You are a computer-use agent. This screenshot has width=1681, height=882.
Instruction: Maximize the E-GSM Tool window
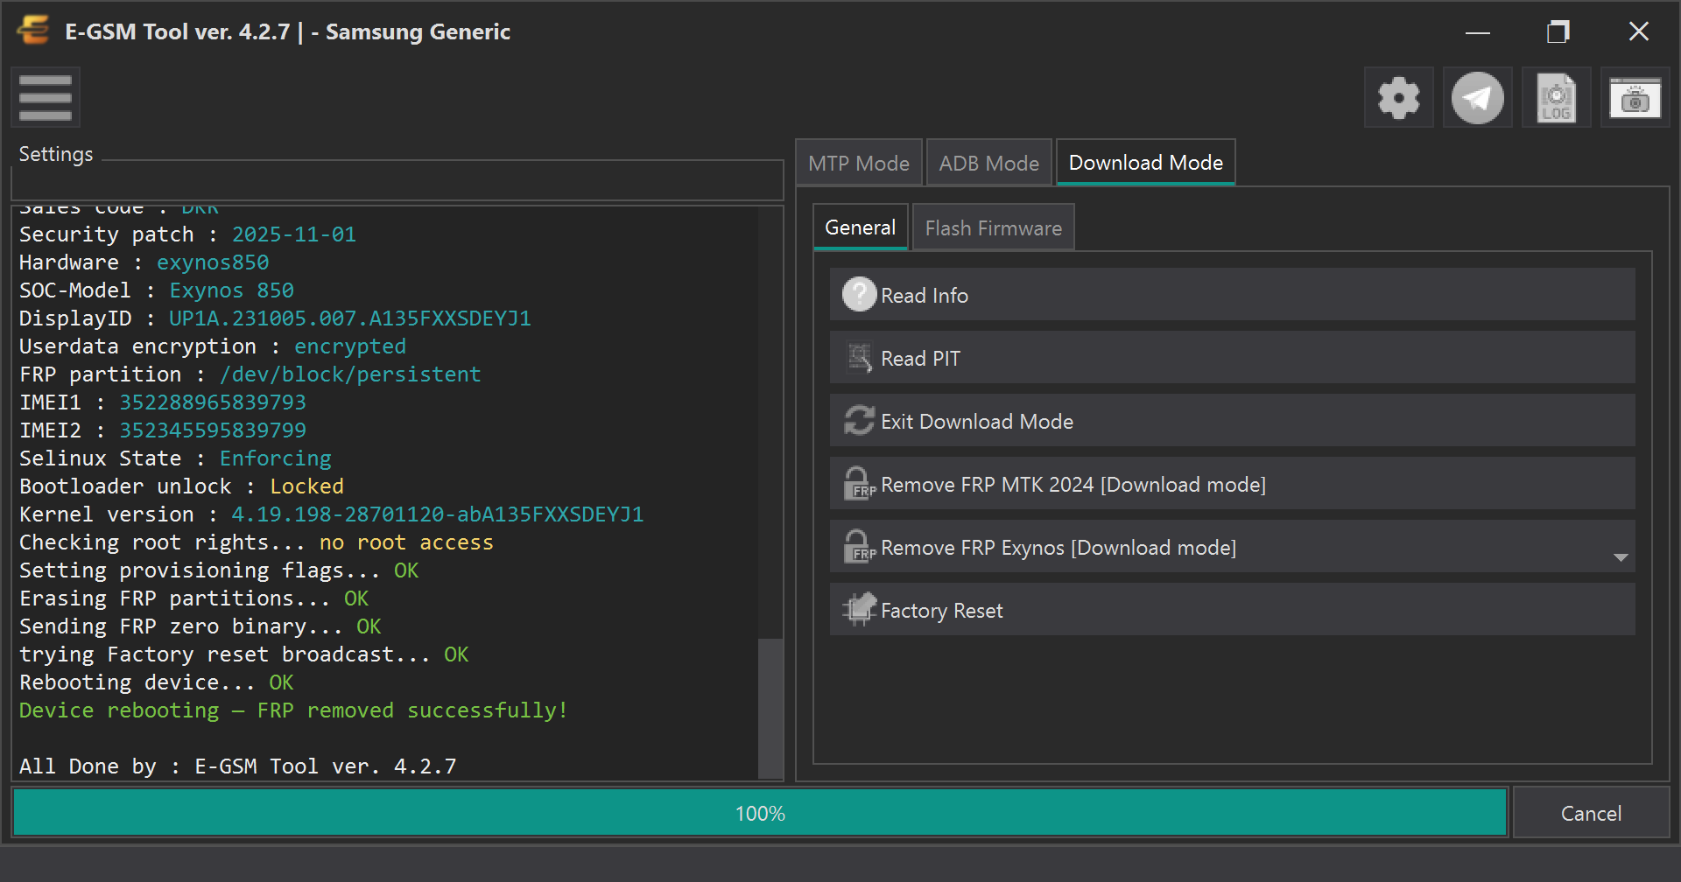(x=1558, y=31)
